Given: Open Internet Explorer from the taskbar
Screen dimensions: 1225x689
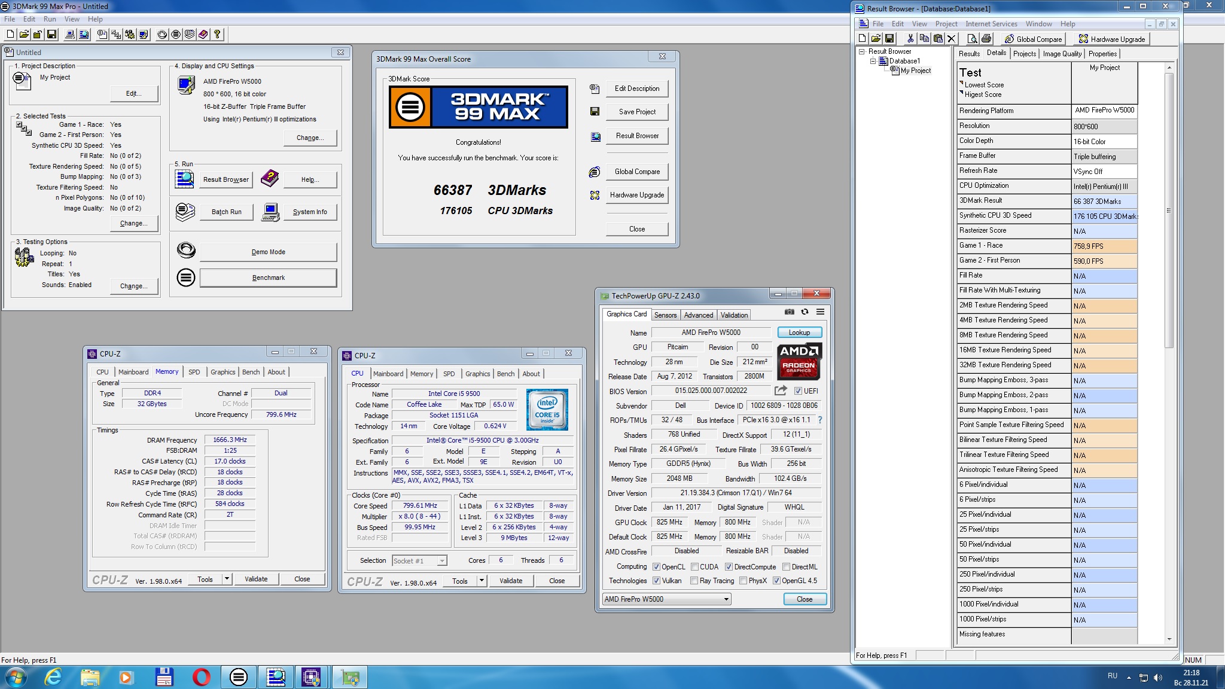Looking at the screenshot, I should coord(53,677).
